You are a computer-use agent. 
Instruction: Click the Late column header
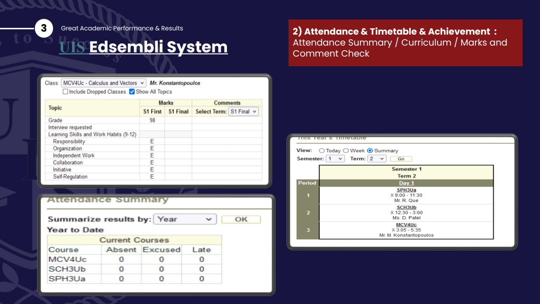click(202, 250)
